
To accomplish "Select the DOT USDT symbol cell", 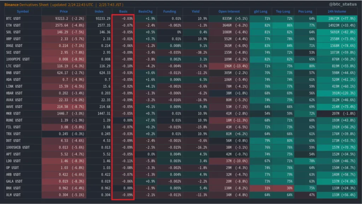I will 23,140.
